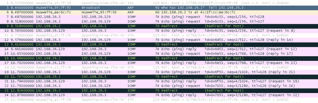Viewport: 318px width, 103px height.
Task: Select packet 12 echo request seq=2/512
Action: (159, 40)
